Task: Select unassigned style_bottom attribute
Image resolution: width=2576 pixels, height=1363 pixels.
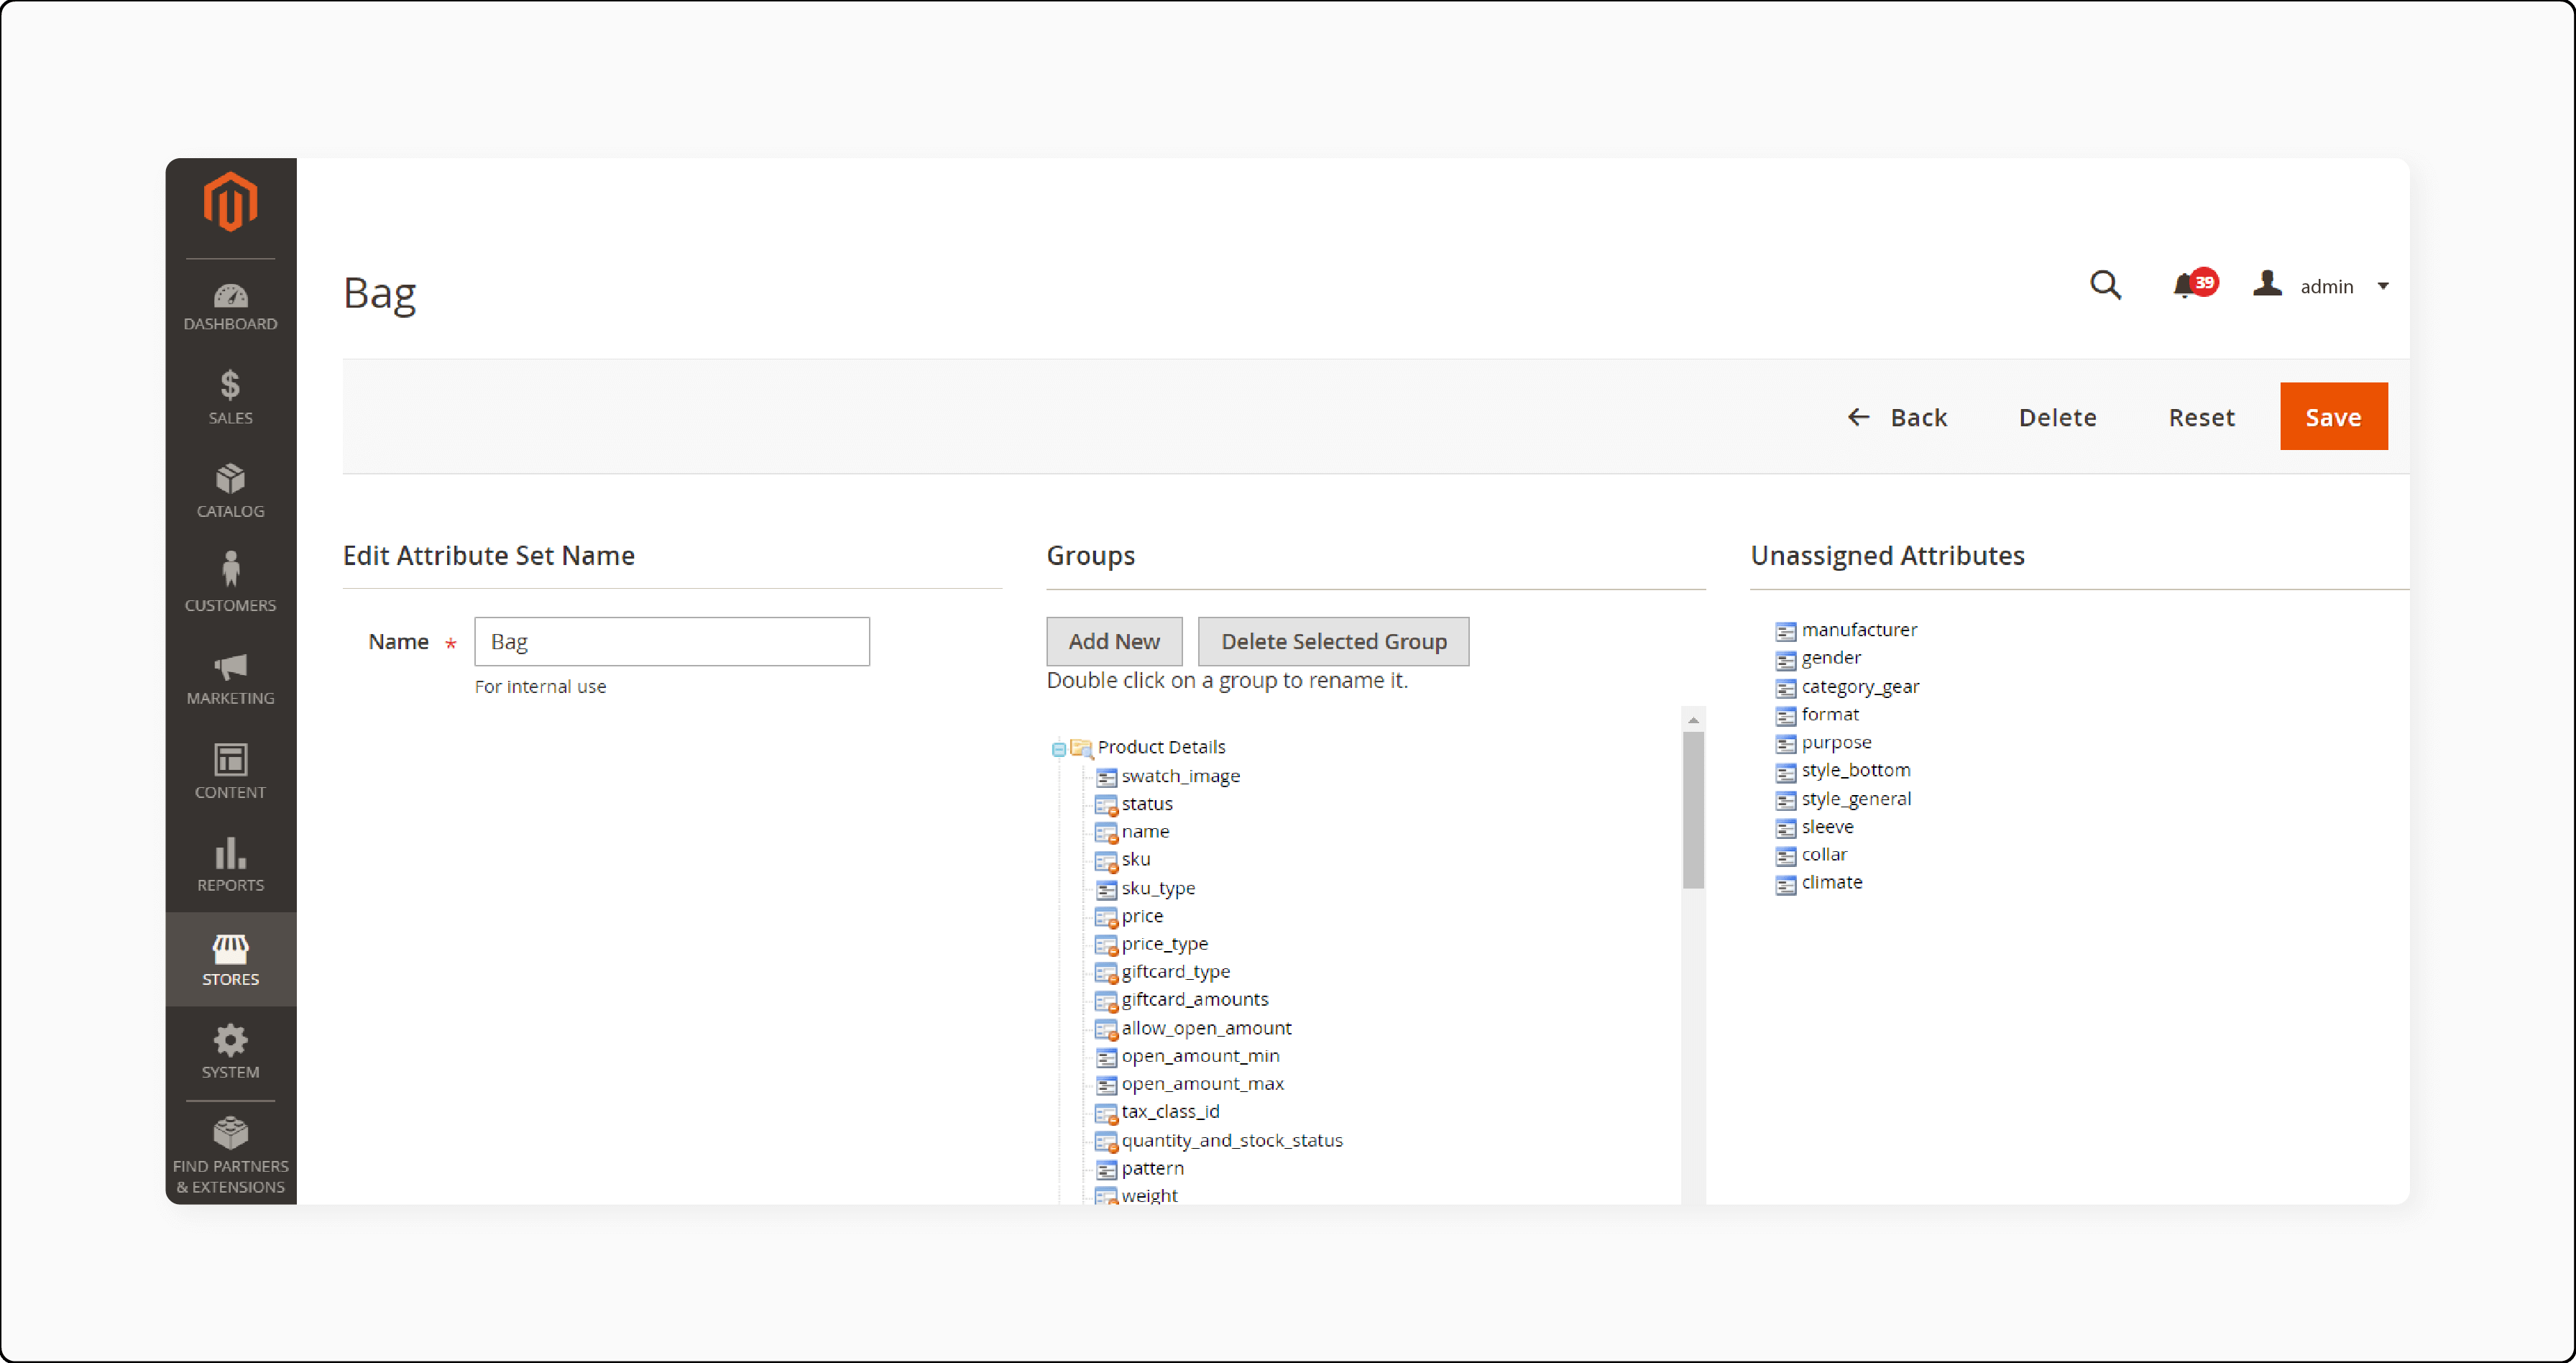Action: 1844,771
